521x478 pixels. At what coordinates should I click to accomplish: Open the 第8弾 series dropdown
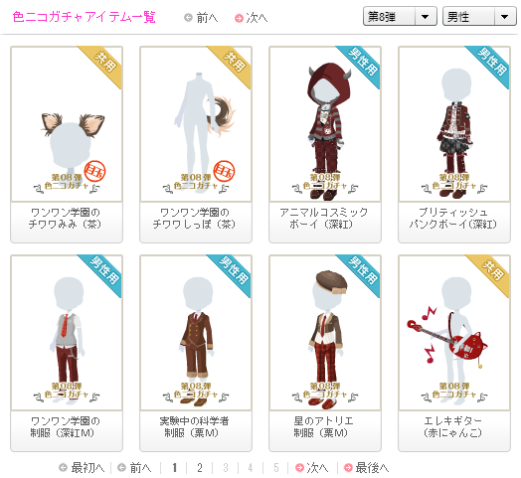(x=400, y=16)
